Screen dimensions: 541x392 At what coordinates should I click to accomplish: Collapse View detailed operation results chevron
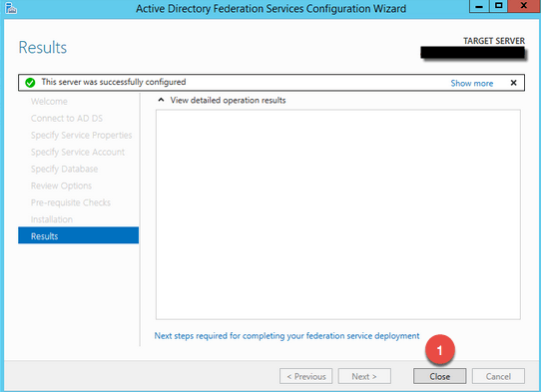[x=161, y=100]
